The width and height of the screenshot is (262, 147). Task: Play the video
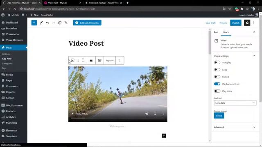pyautogui.click(x=72, y=114)
